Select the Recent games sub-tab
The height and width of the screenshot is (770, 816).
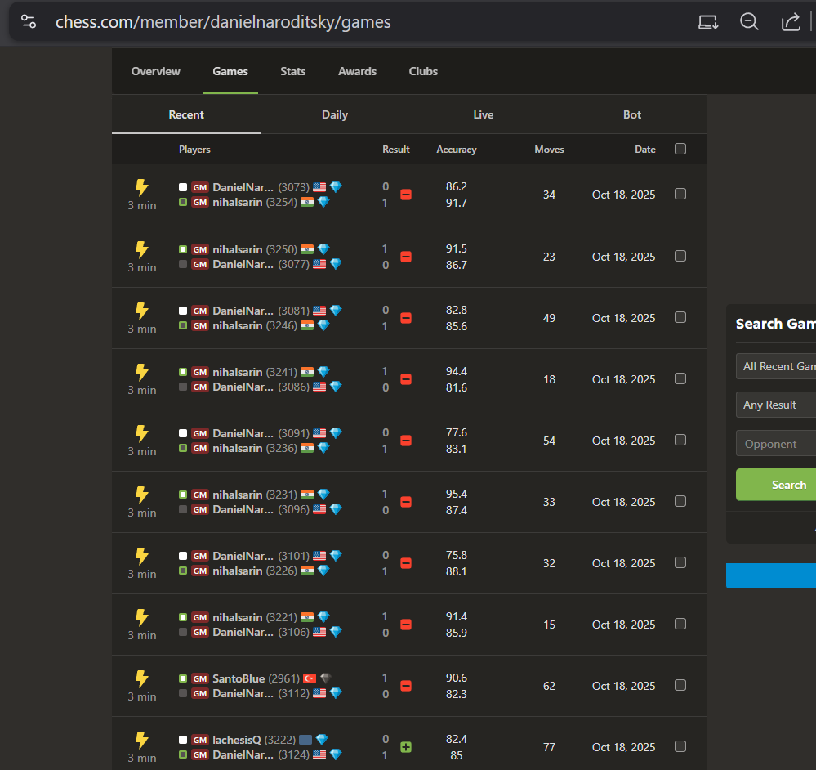click(x=186, y=114)
